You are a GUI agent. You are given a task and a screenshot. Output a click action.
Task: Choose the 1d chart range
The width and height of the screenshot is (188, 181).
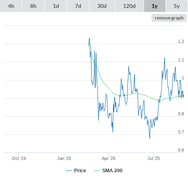pyautogui.click(x=56, y=6)
